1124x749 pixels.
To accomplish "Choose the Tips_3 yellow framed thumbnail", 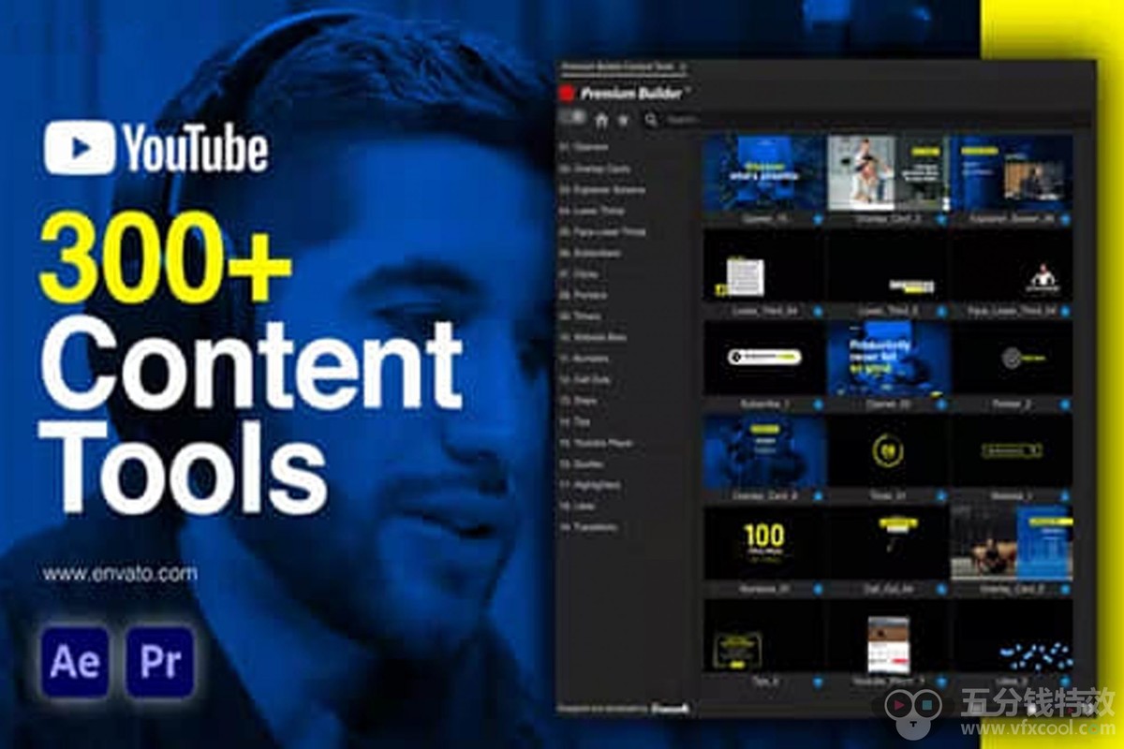I will [764, 636].
